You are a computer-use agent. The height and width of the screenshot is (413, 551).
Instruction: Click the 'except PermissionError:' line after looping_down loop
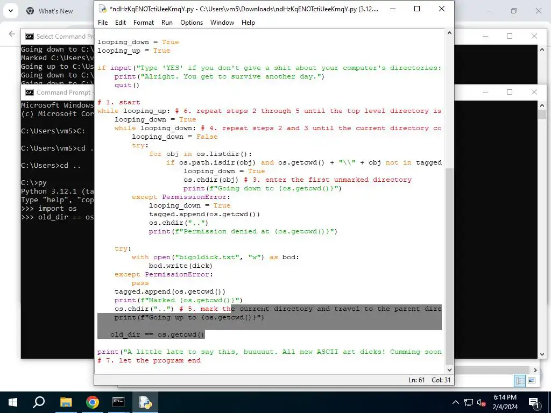coord(181,197)
